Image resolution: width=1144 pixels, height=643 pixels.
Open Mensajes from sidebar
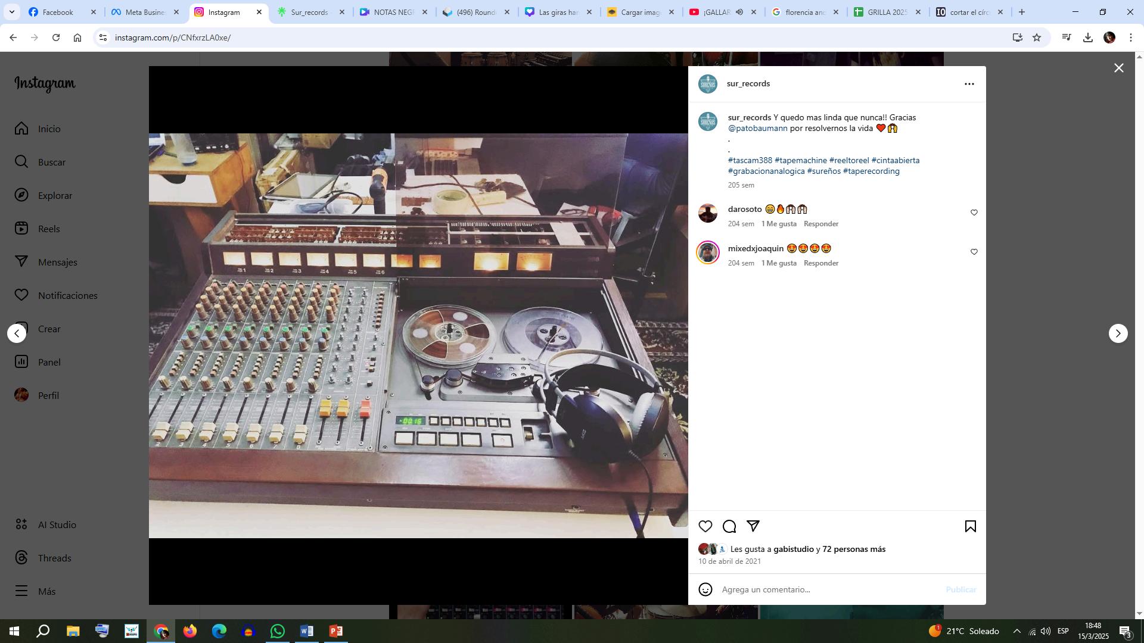click(x=57, y=263)
